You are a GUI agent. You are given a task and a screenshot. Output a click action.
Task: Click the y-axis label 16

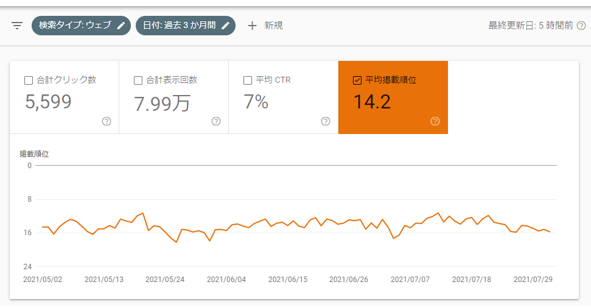tap(28, 233)
